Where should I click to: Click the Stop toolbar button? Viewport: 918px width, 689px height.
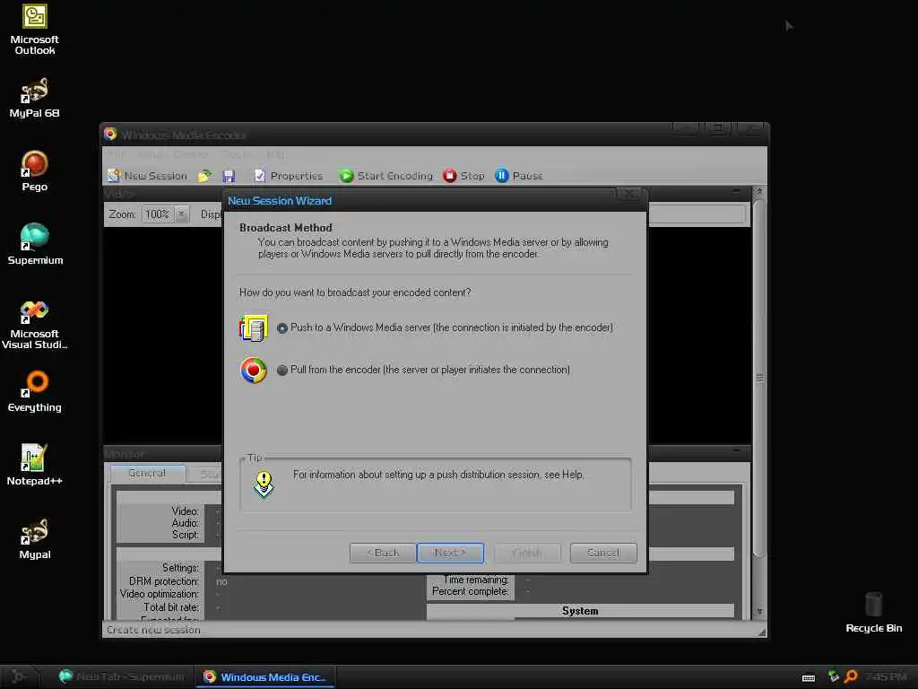(464, 176)
